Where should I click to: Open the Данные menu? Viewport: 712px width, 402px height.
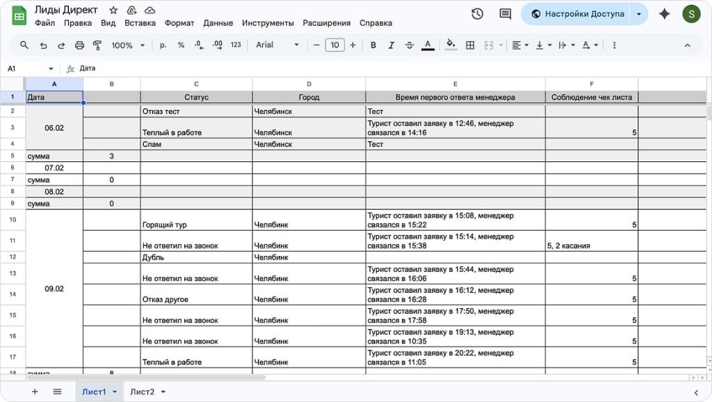[218, 23]
